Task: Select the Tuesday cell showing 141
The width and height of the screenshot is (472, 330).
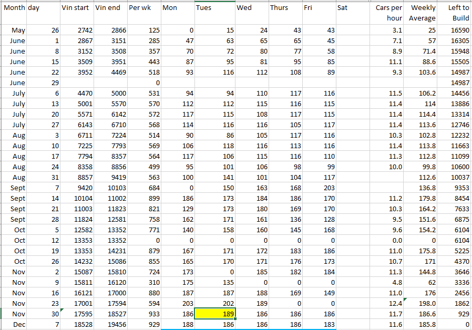Action: (215, 177)
